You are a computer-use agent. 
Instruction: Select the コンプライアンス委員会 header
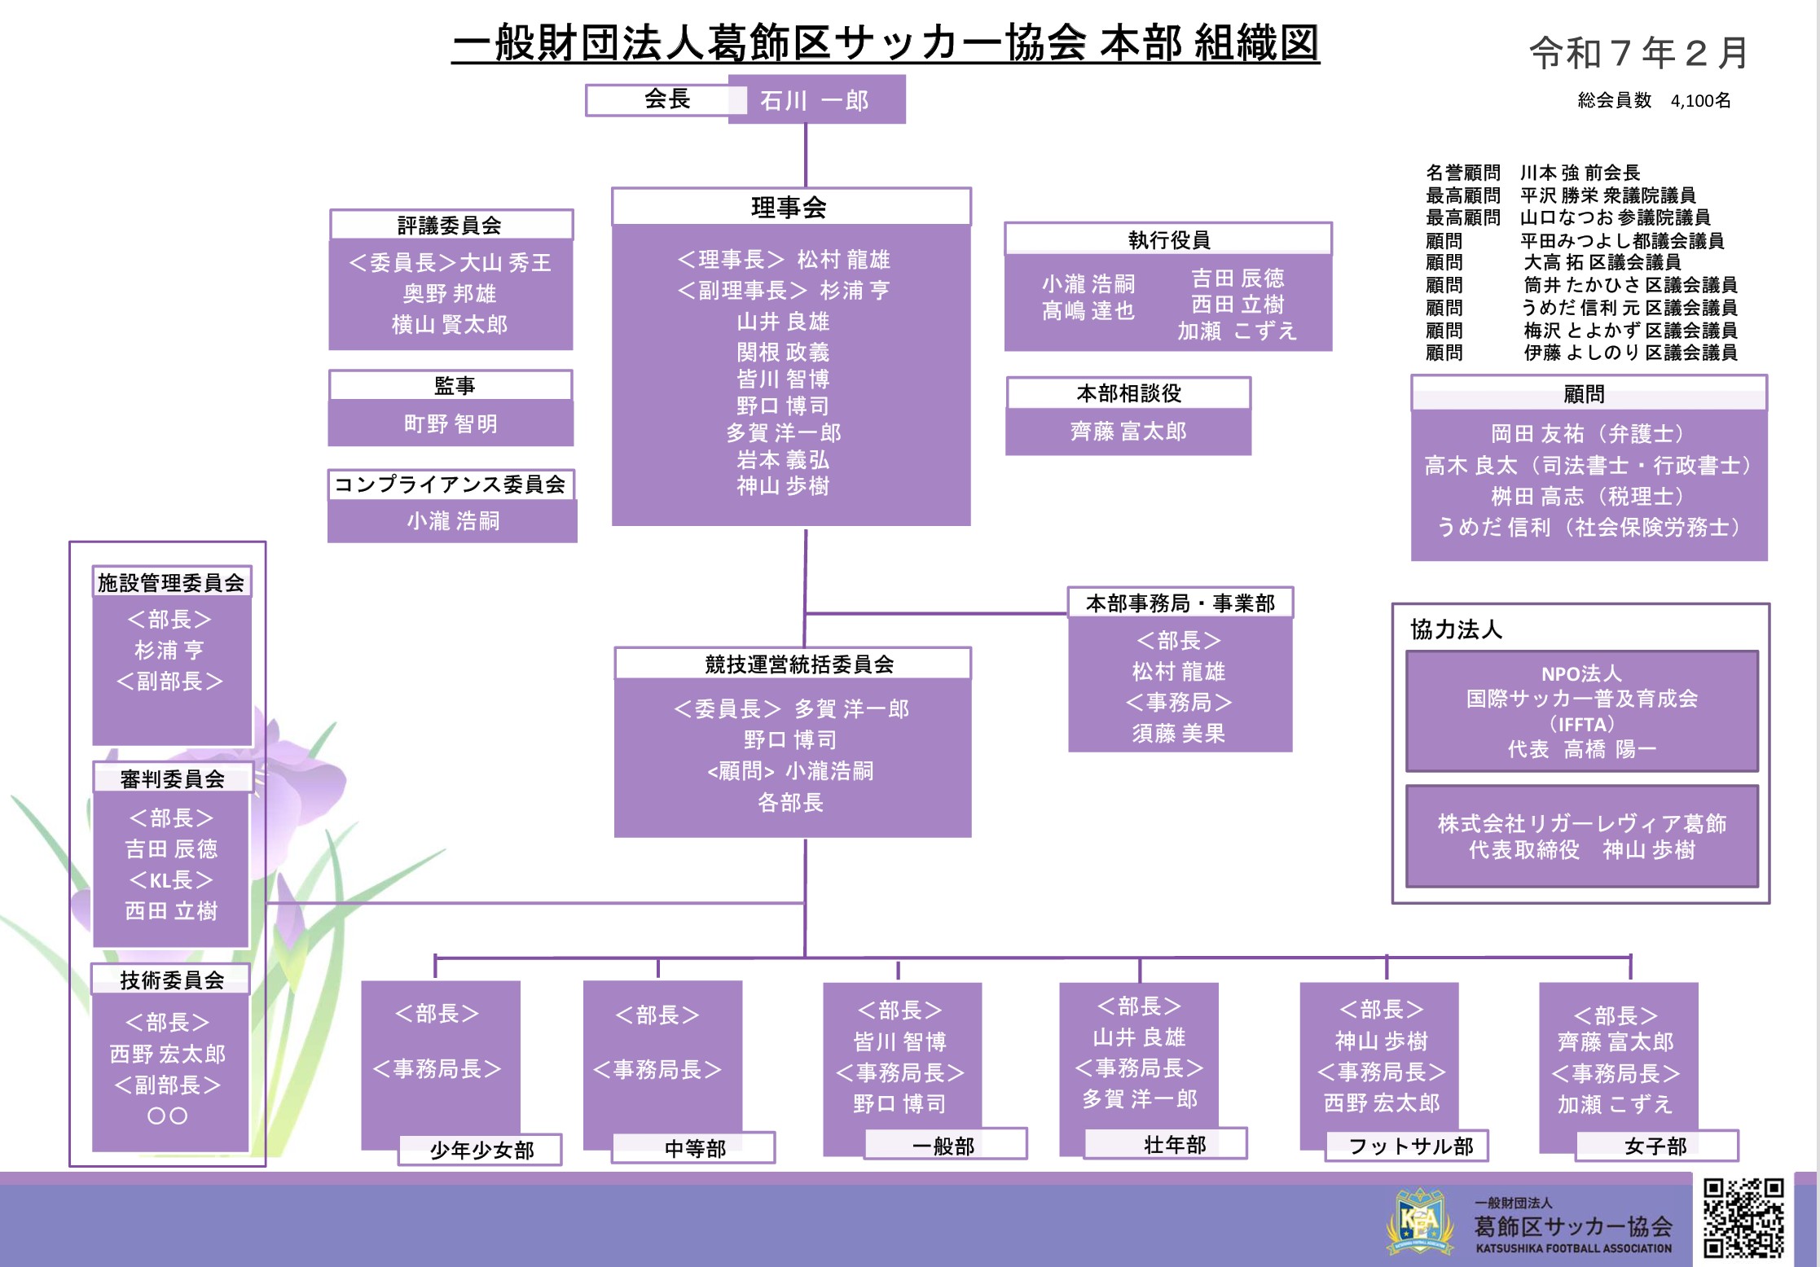(x=451, y=484)
